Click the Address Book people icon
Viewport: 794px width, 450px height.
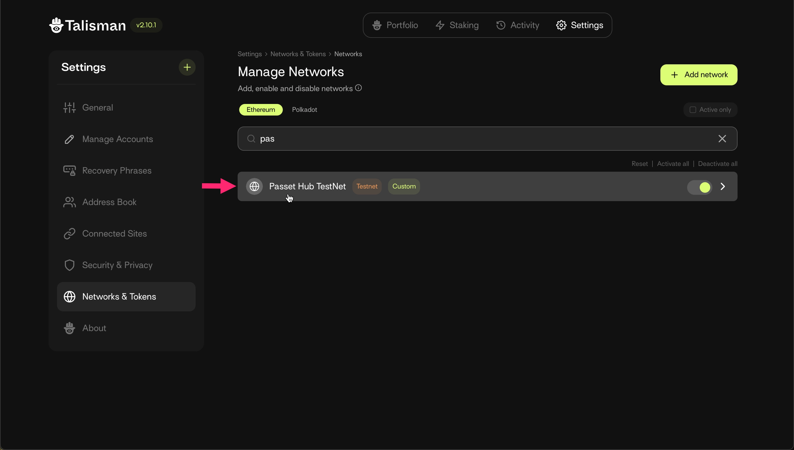(70, 202)
